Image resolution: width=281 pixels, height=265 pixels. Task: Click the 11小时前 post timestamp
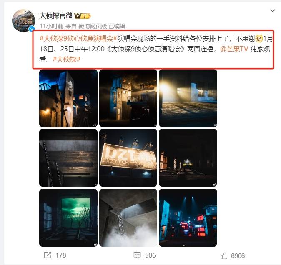51,26
